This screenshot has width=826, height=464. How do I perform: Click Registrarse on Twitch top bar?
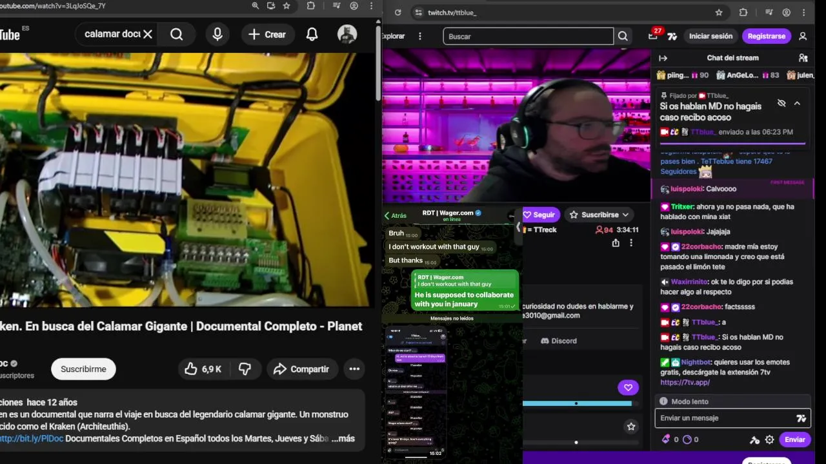767,36
